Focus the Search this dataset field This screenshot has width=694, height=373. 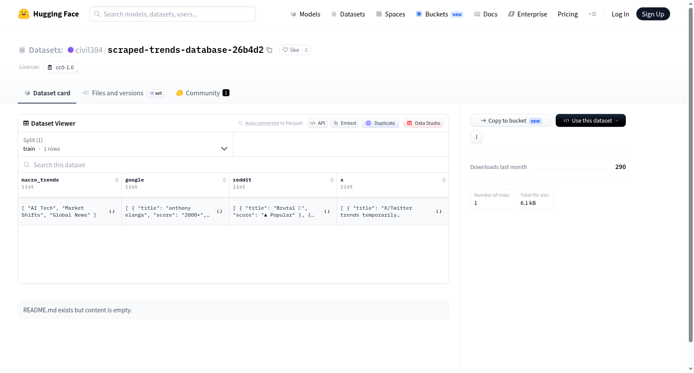(x=233, y=165)
